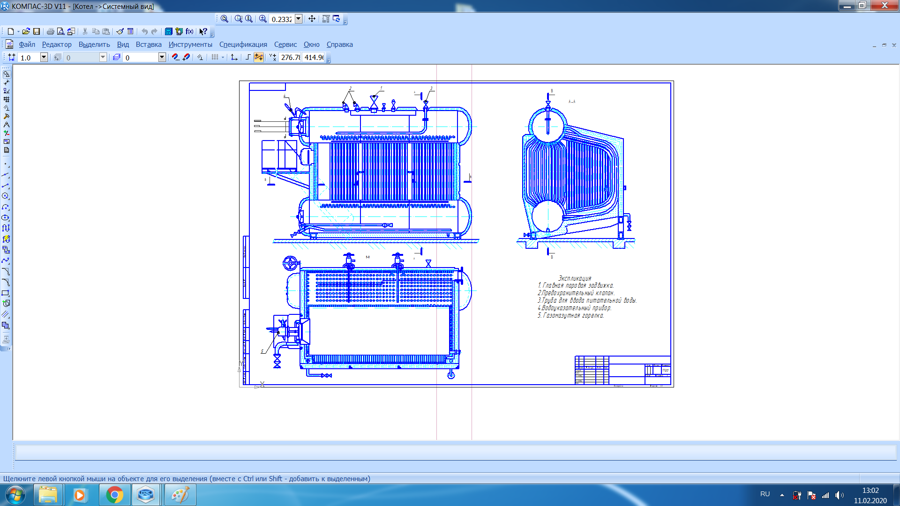The width and height of the screenshot is (900, 506).
Task: Click the X coordinate field 276.78
Action: (x=290, y=57)
